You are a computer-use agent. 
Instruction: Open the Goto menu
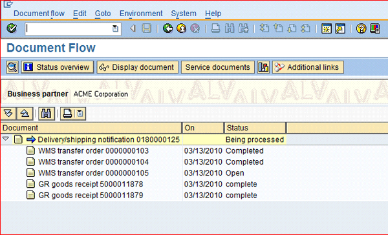point(103,14)
